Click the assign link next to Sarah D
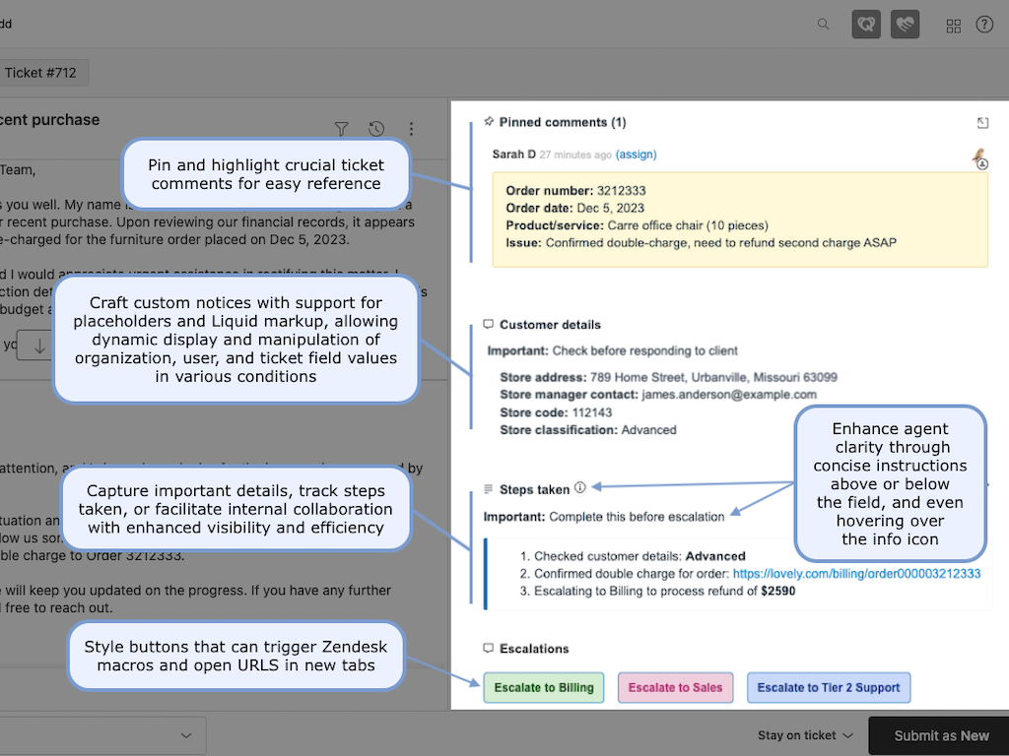The width and height of the screenshot is (1009, 756). [x=636, y=154]
